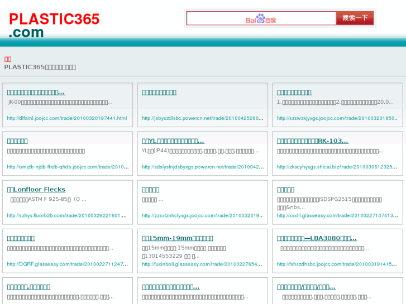Open title link above szswzkjyxgs.joojcc.com URL

point(294,93)
